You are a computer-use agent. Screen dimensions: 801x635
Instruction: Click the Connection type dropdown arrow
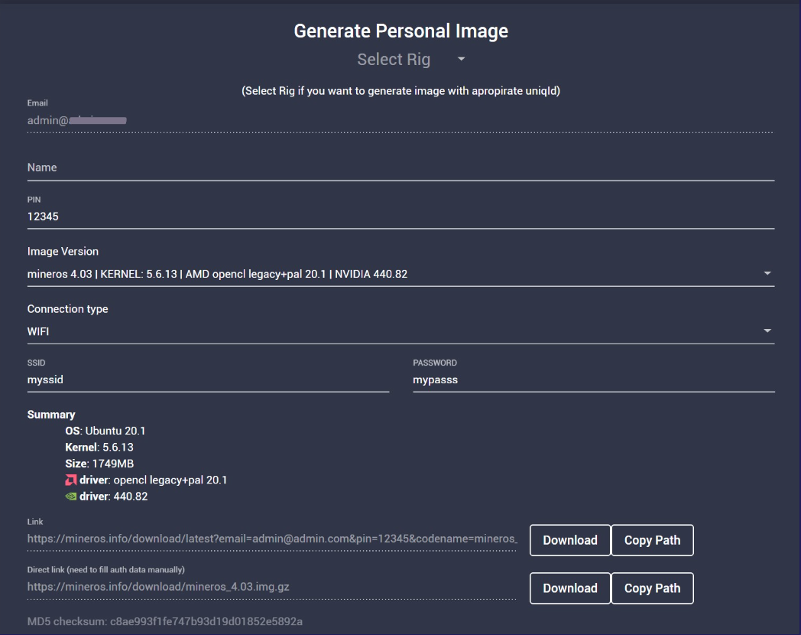[767, 331]
